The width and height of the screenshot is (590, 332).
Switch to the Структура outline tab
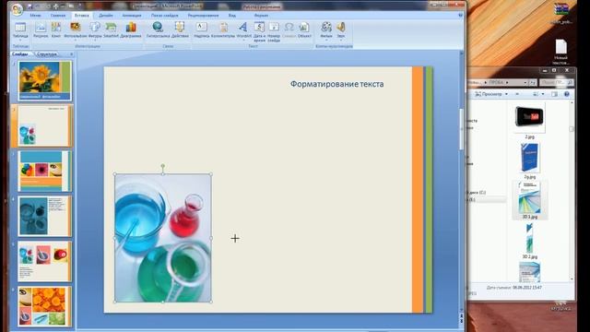(x=47, y=54)
